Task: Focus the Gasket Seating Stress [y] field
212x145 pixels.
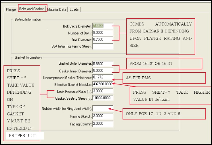Action: [103, 98]
